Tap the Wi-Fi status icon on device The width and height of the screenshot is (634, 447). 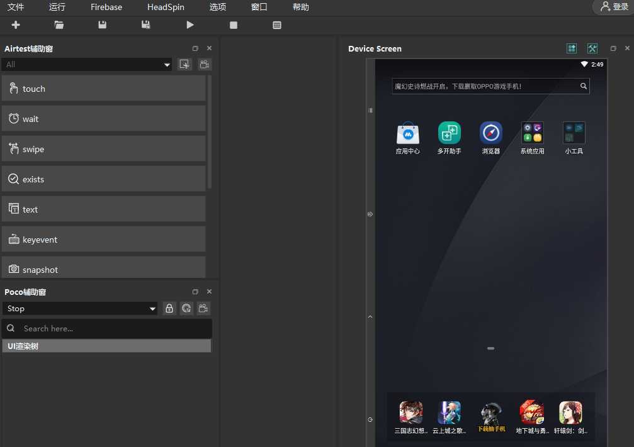[584, 64]
